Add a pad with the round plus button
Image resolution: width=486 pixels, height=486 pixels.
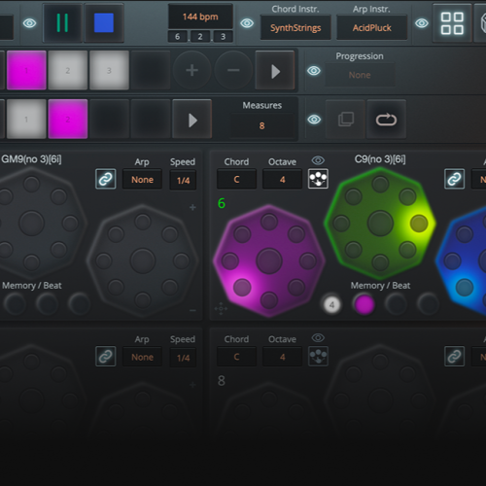click(x=191, y=70)
